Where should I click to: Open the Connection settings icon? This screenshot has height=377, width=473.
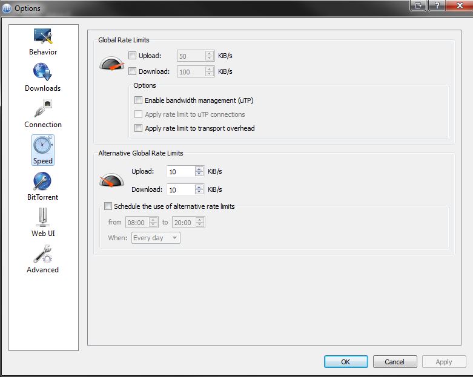coord(43,108)
